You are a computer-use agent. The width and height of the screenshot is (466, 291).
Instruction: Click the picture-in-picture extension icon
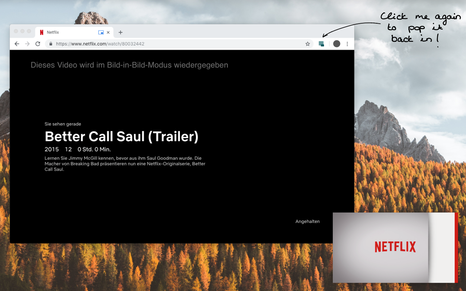pos(321,44)
